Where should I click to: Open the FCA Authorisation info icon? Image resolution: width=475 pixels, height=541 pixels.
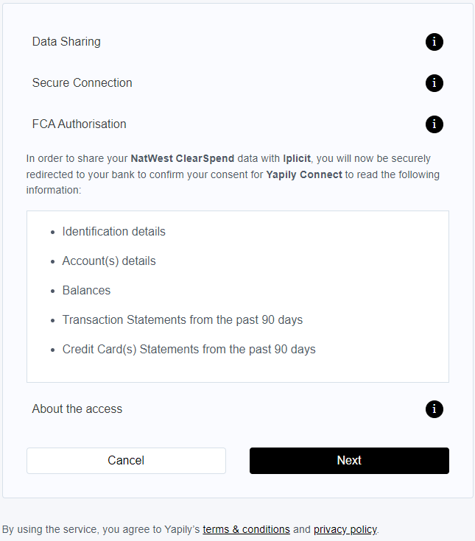click(434, 124)
